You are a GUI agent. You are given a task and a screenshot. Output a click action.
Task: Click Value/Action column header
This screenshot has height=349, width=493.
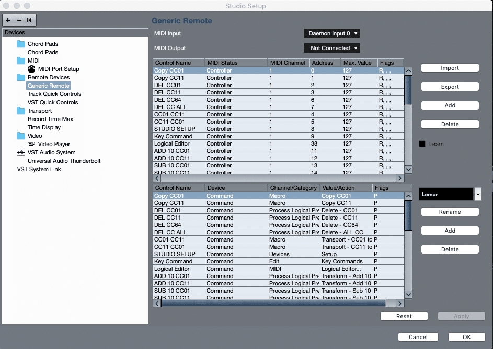click(346, 188)
